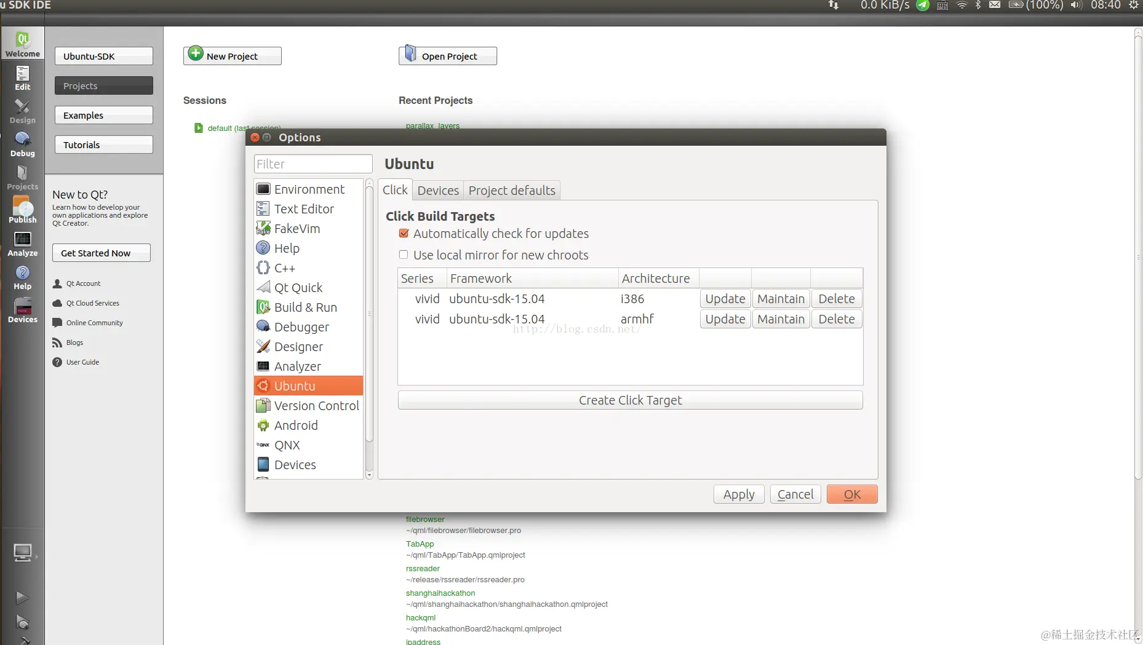
Task: Enable Use local mirror for new chroots
Action: pos(404,255)
